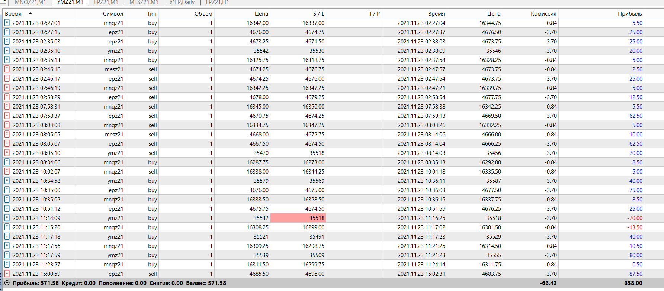The height and width of the screenshot is (291, 664).
Task: Click the buy order icon for 02:27:01 trade
Action: [x=7, y=23]
